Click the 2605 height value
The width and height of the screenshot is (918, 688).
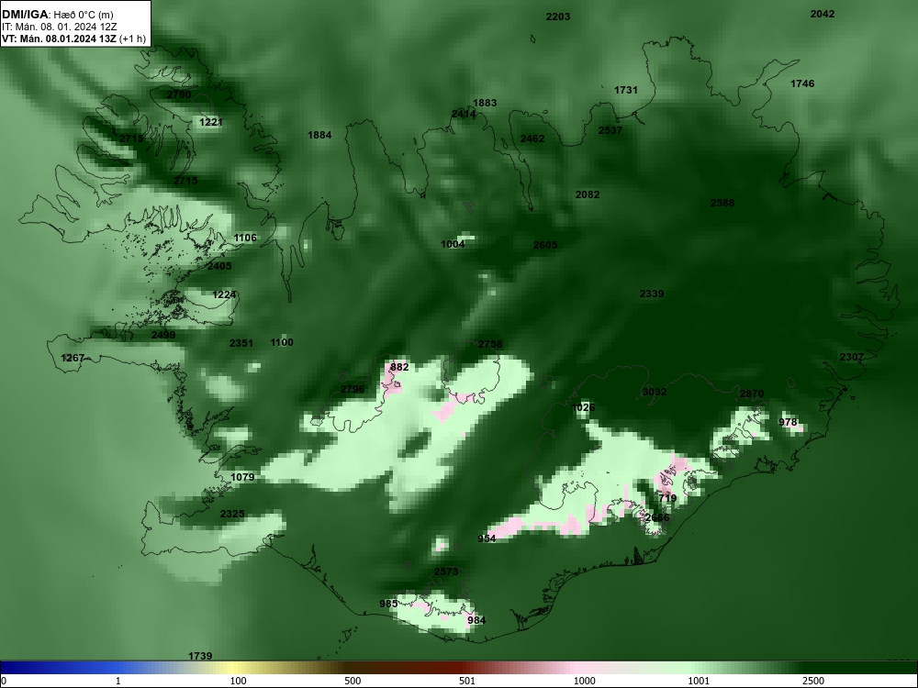[545, 245]
